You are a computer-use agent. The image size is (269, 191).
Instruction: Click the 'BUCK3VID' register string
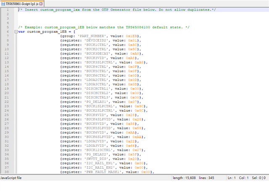(95, 58)
